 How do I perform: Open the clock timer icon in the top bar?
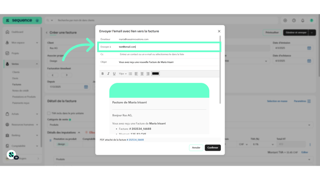[x=294, y=20]
